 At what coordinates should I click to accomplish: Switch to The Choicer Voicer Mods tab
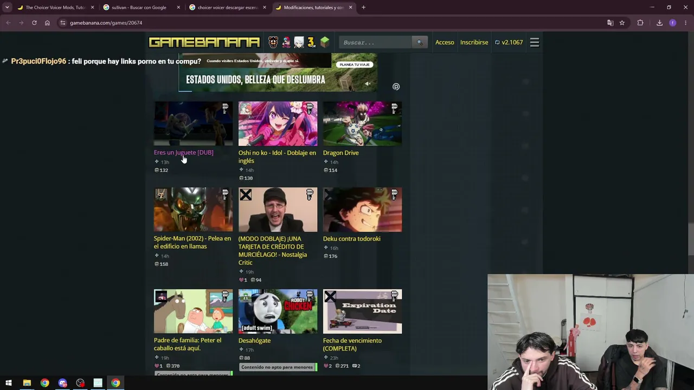[55, 8]
